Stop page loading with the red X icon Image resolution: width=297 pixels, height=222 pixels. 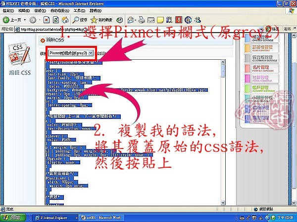pyautogui.click(x=47, y=20)
